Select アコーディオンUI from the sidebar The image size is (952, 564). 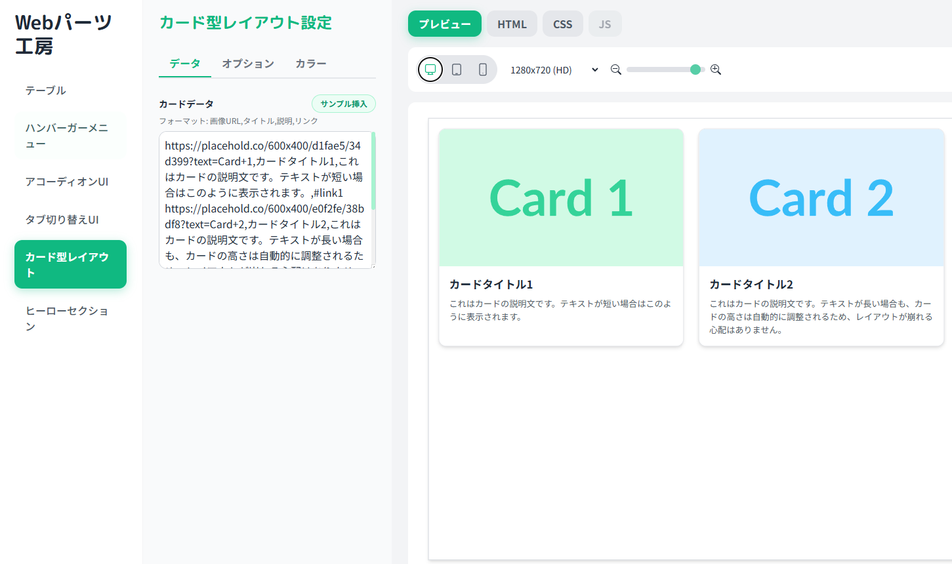click(67, 182)
